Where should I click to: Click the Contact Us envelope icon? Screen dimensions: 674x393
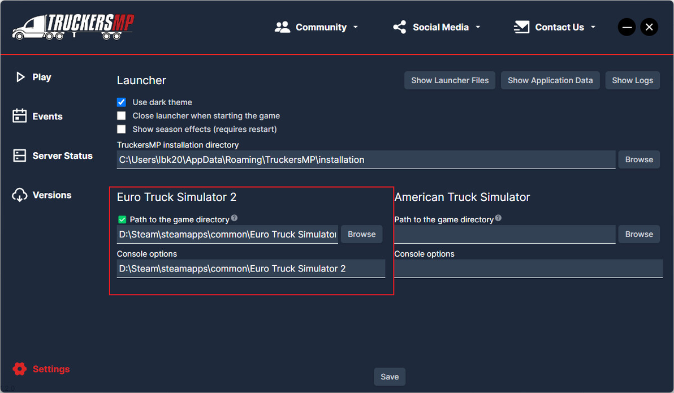point(521,27)
